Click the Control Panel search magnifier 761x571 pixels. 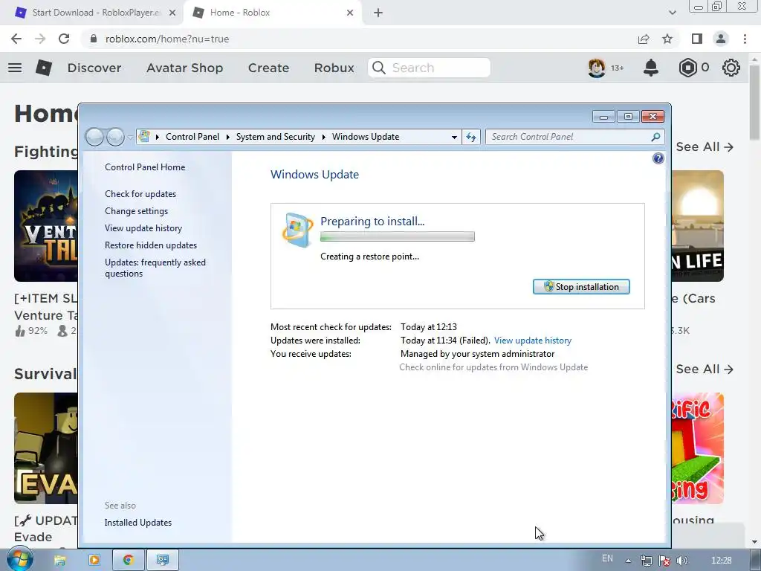tap(655, 137)
